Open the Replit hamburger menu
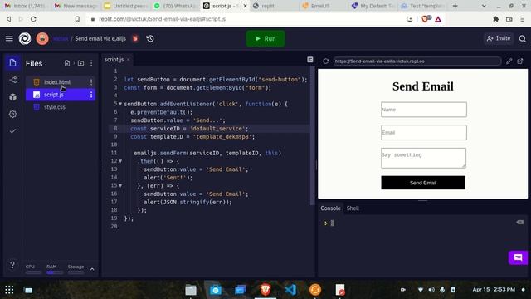The width and height of the screenshot is (531, 299). (9, 39)
